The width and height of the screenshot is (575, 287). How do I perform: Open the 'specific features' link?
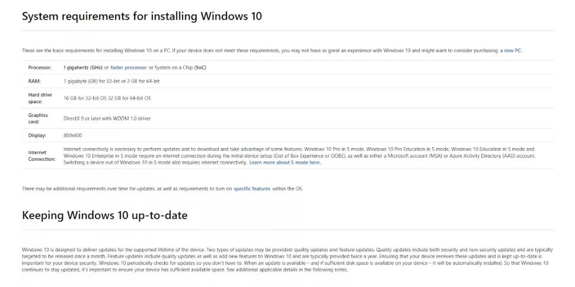coord(252,189)
